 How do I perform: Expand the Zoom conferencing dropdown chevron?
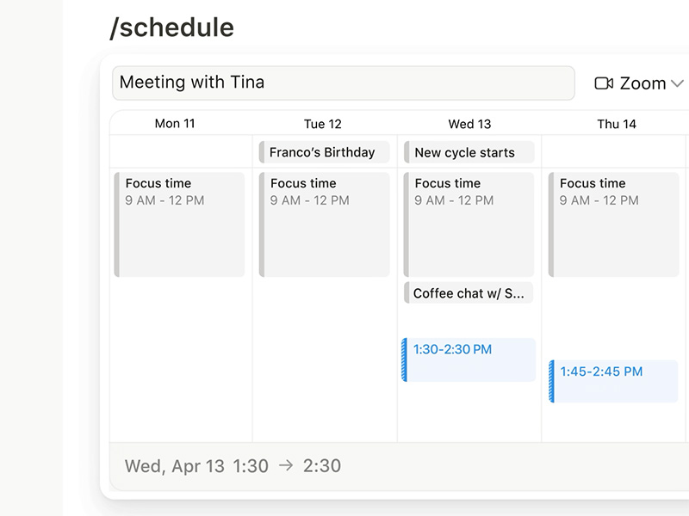(x=677, y=83)
